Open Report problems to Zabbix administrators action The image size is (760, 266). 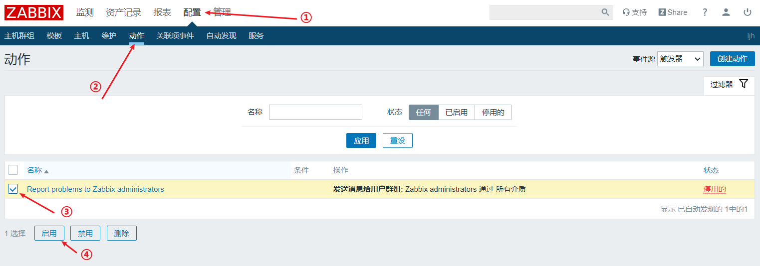click(95, 189)
